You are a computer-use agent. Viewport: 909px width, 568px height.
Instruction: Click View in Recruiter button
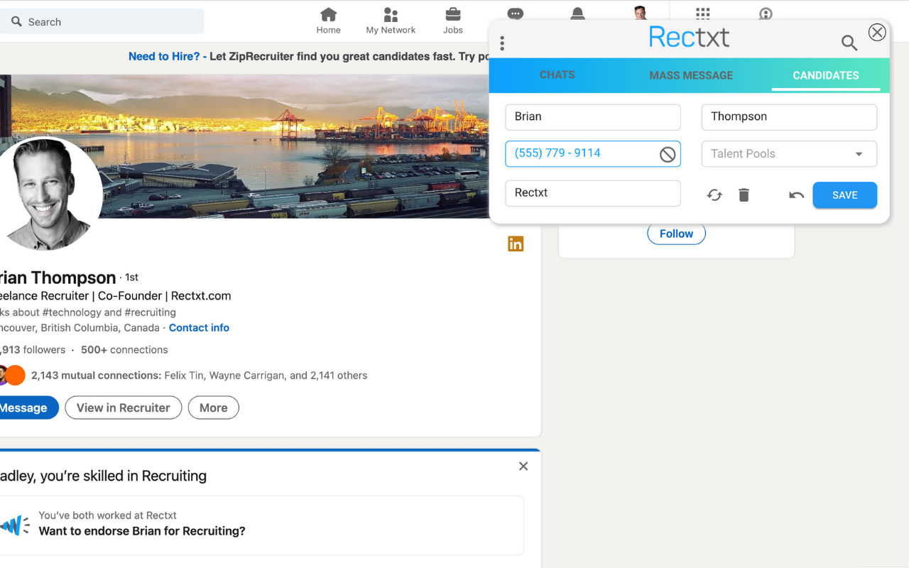[124, 408]
